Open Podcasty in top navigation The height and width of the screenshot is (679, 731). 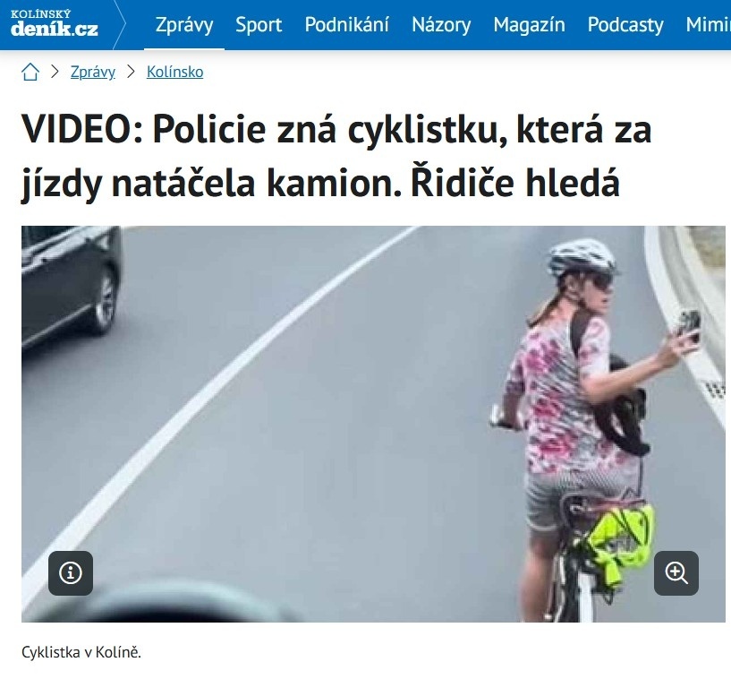pyautogui.click(x=625, y=24)
